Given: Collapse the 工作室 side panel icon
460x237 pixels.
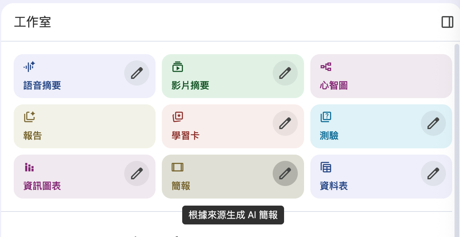Looking at the screenshot, I should (x=447, y=22).
